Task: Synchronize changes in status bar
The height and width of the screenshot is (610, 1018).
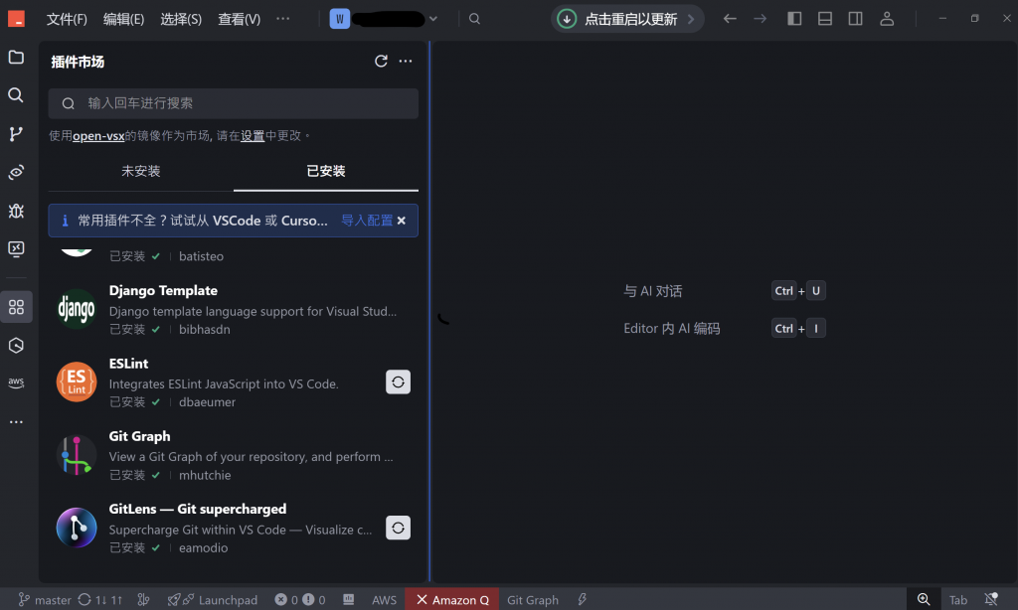Action: [x=100, y=600]
